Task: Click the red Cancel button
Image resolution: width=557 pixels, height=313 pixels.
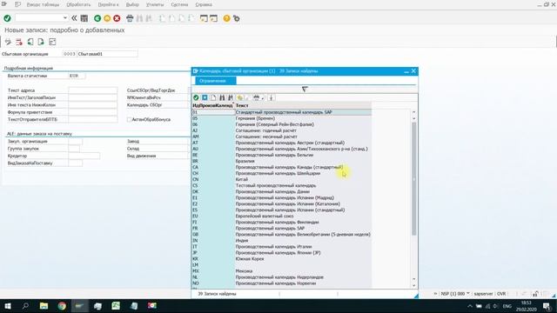Action: point(117,18)
